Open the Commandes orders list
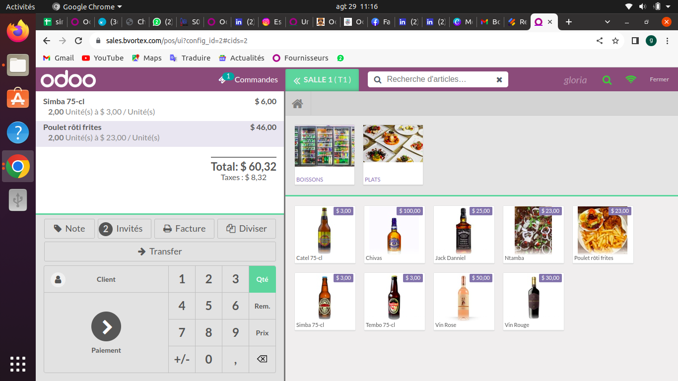This screenshot has height=381, width=678. pyautogui.click(x=249, y=79)
